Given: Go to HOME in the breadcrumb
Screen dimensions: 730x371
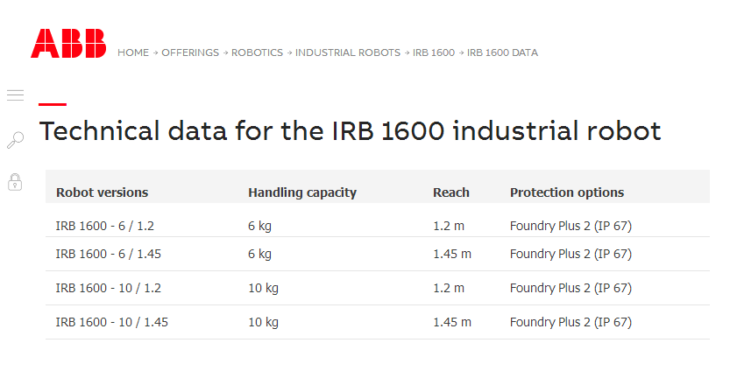Looking at the screenshot, I should (133, 52).
